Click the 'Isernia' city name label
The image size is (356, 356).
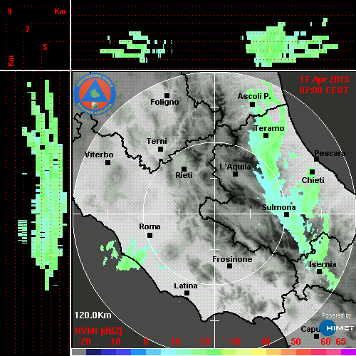coord(323,264)
